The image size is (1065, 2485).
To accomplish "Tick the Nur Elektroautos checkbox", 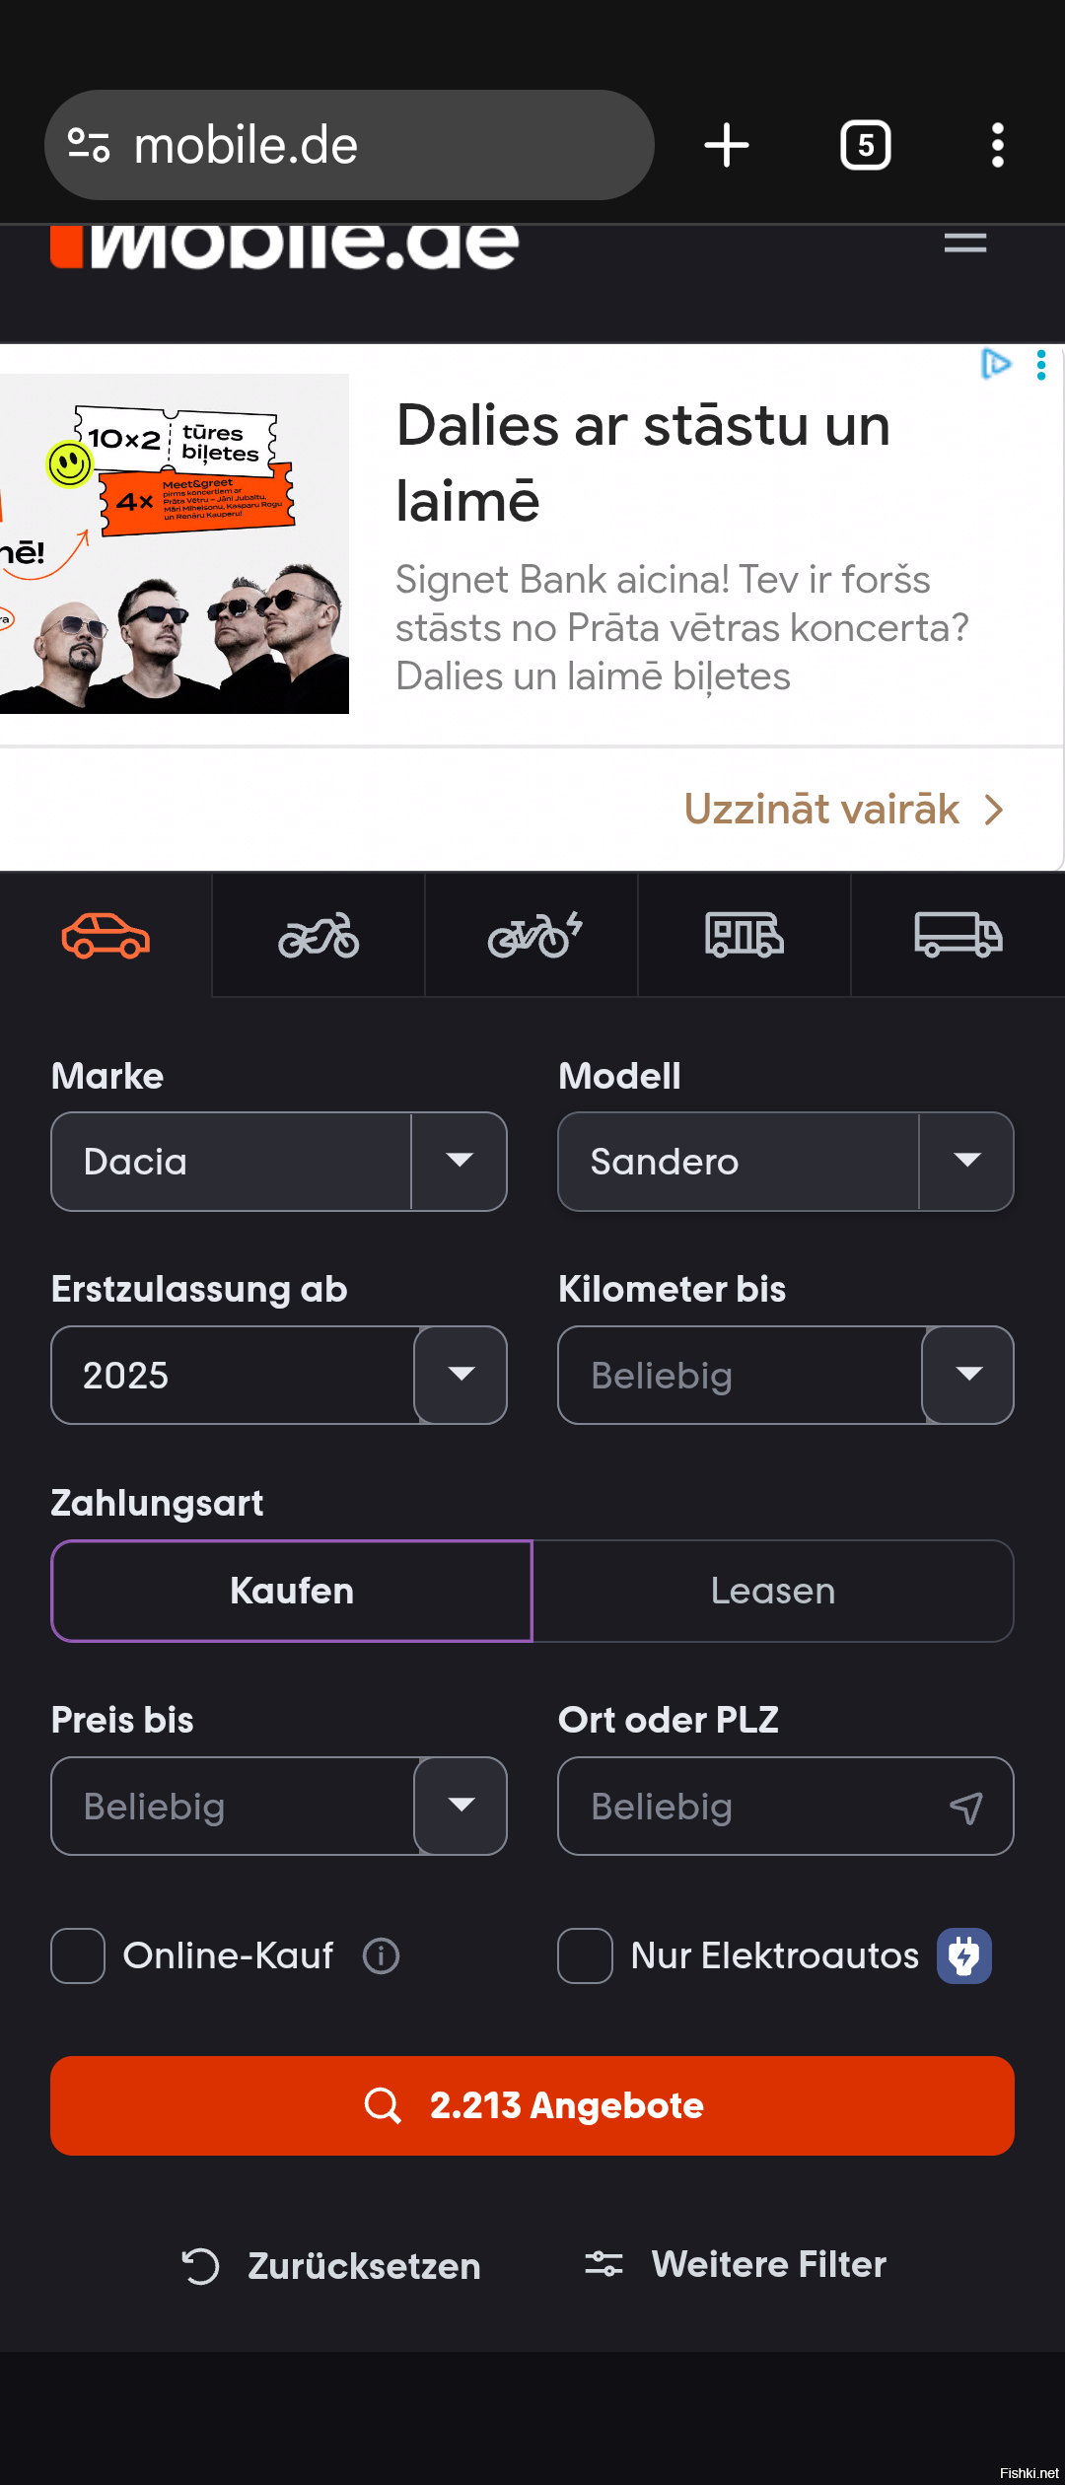I will click(585, 1955).
